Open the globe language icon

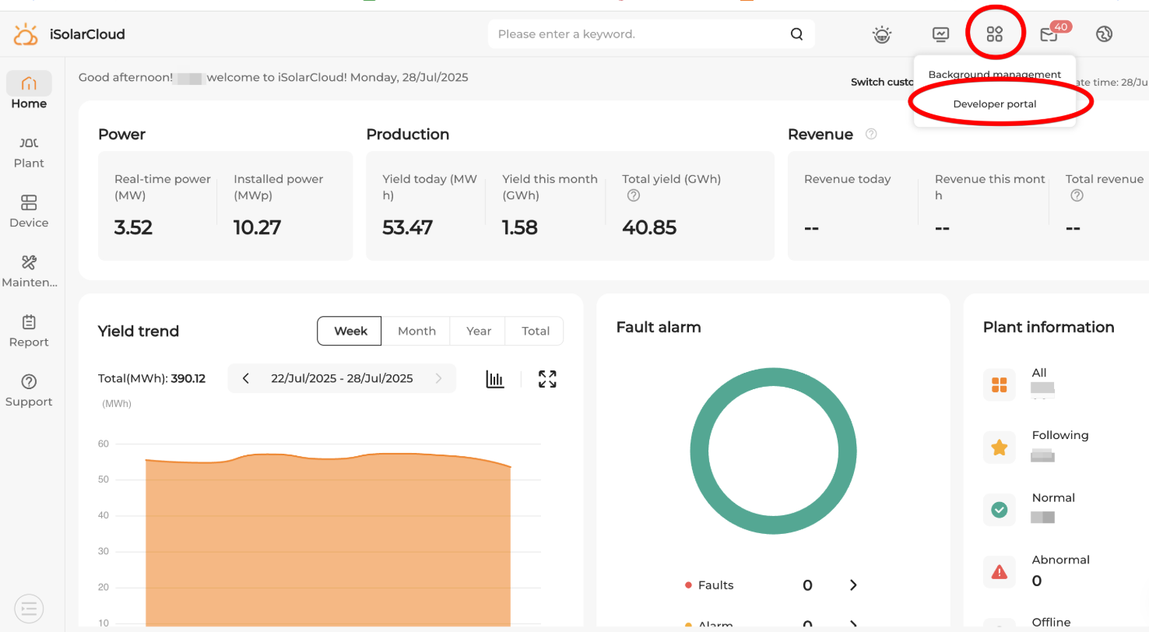click(1104, 34)
